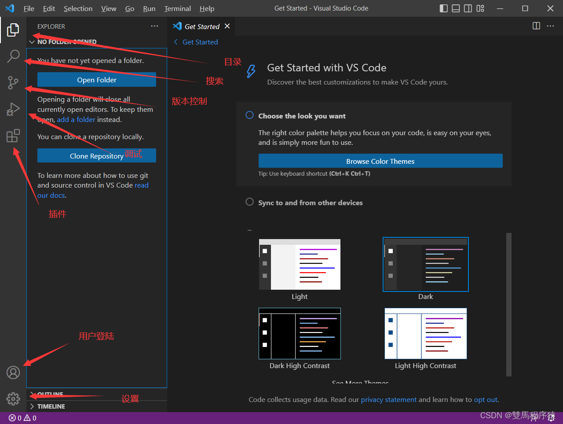Open the privacy statement link
The width and height of the screenshot is (563, 424).
click(x=389, y=399)
